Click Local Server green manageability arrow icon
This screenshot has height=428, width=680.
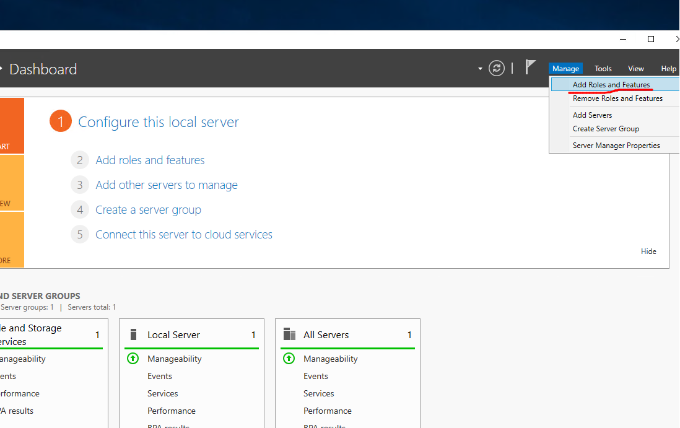pyautogui.click(x=133, y=359)
